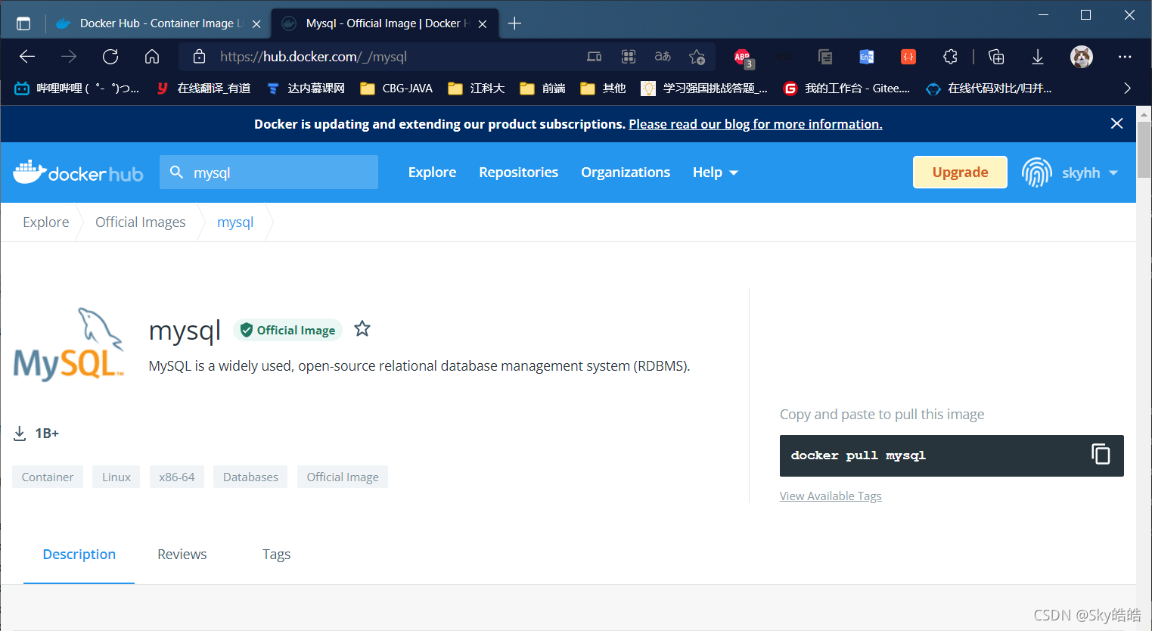Click the MySQL dolphin logo image
Image resolution: width=1152 pixels, height=631 pixels.
[x=69, y=344]
